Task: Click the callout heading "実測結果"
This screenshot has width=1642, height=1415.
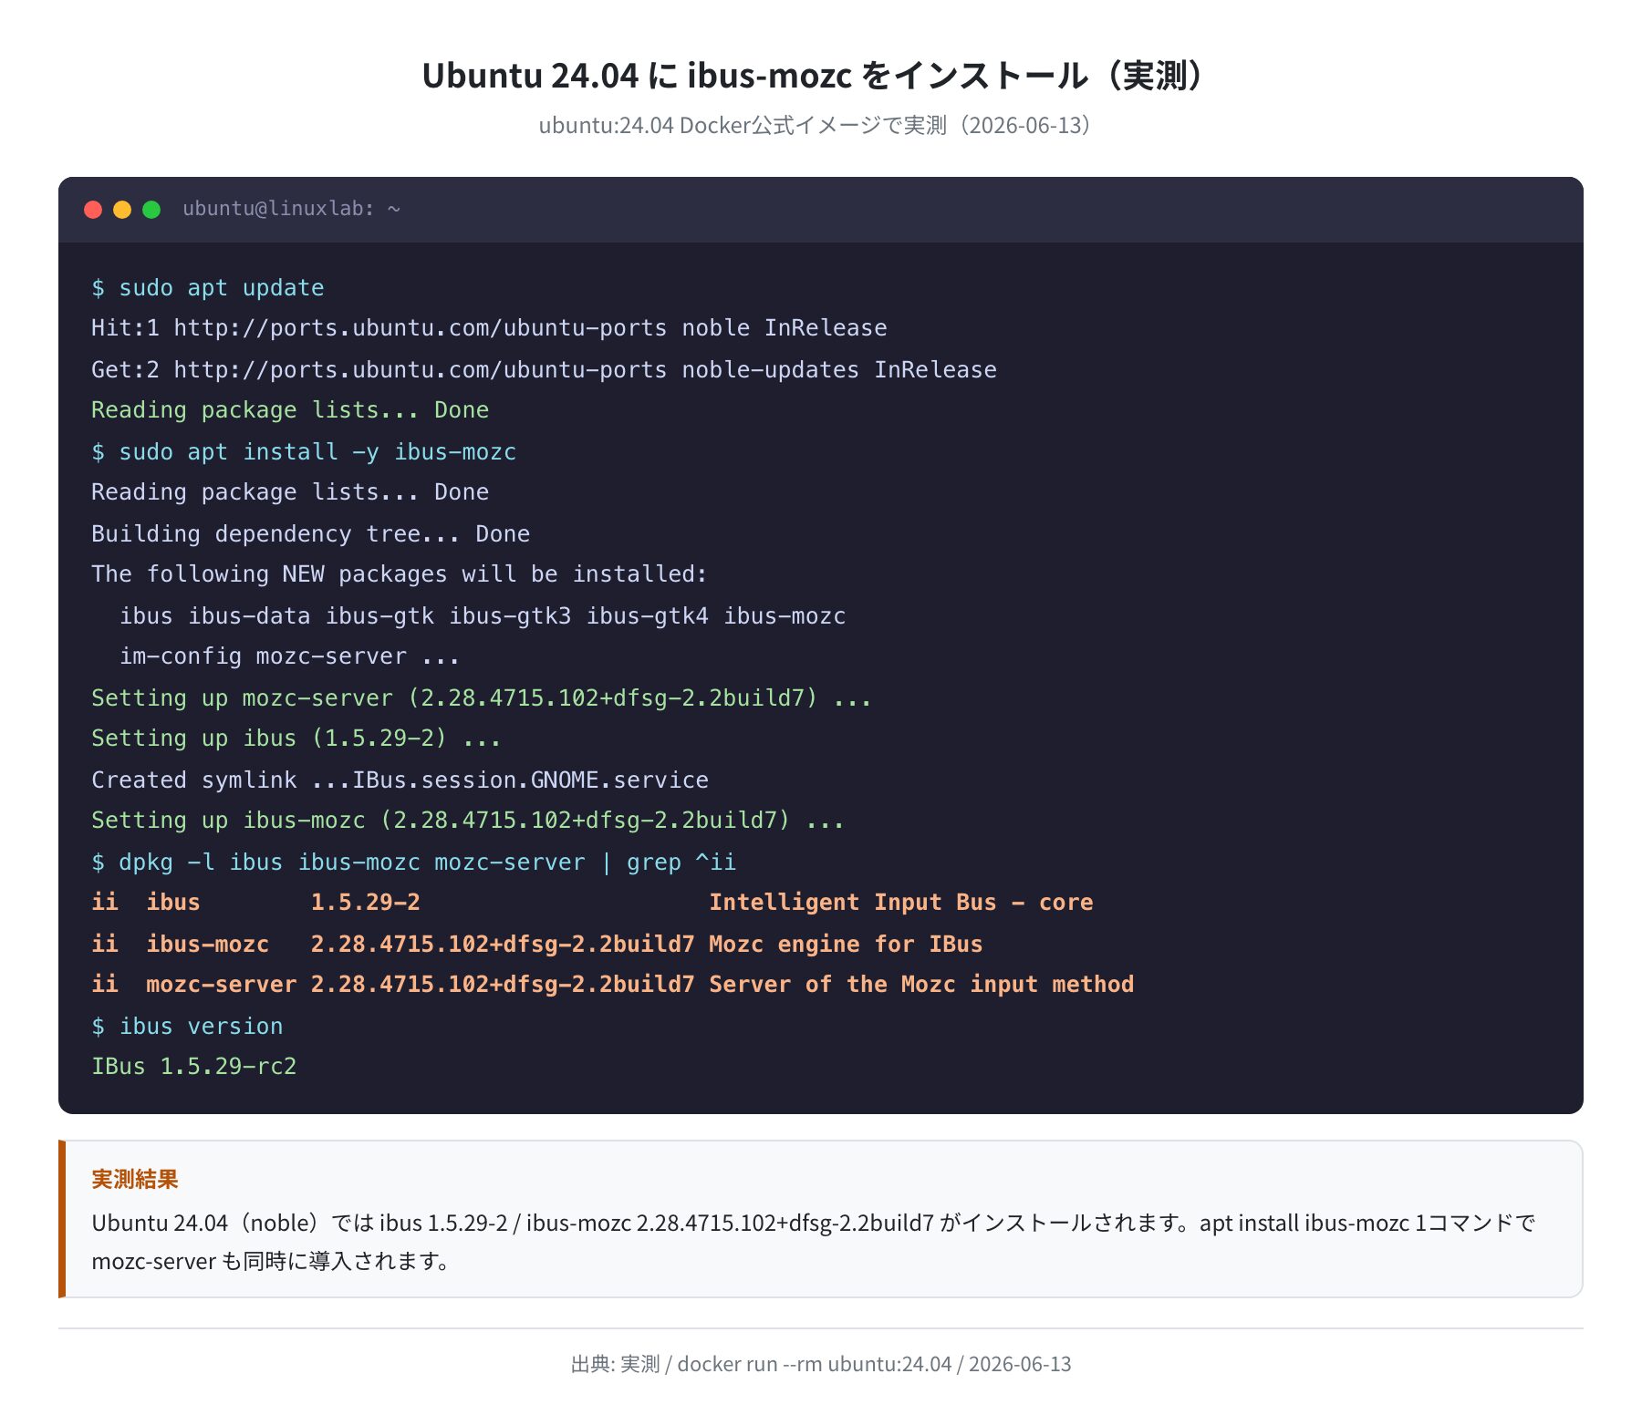Action: point(135,1180)
